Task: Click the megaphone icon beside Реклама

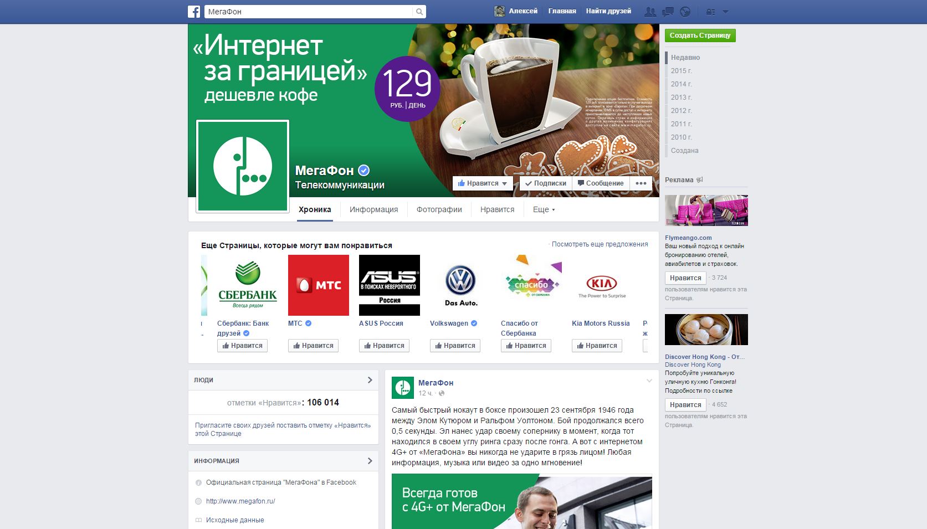Action: coord(700,179)
